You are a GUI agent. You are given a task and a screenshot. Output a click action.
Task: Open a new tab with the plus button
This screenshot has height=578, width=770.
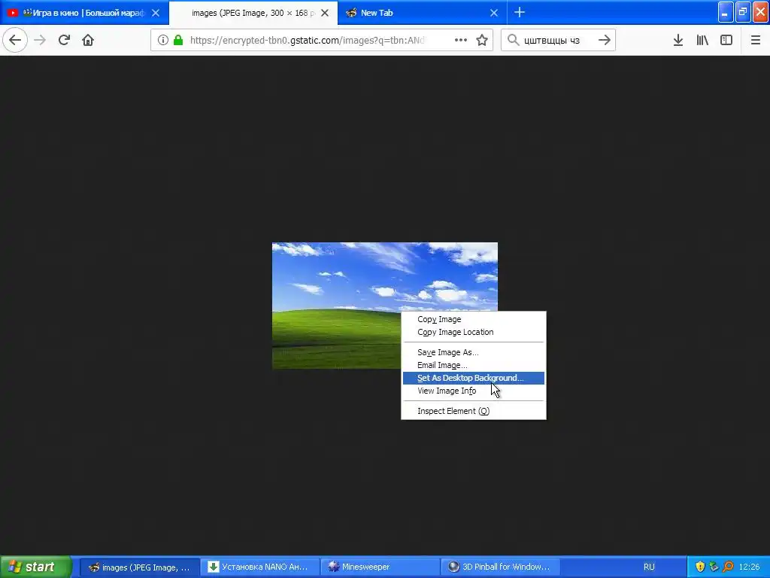(x=520, y=12)
